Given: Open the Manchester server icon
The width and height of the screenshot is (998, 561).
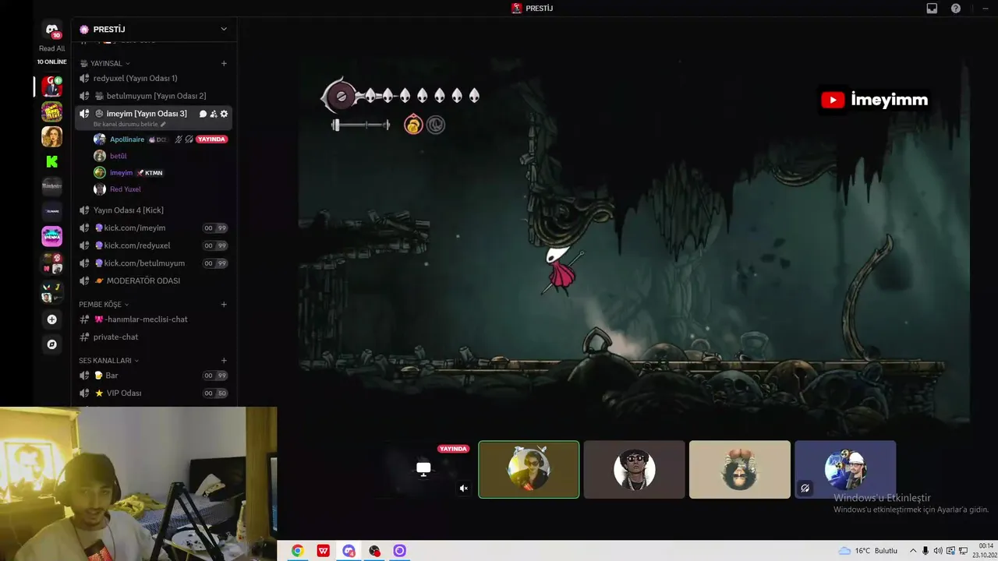Looking at the screenshot, I should click(52, 186).
